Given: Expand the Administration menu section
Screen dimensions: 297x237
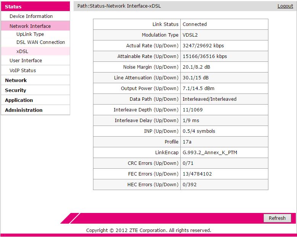Looking at the screenshot, I should pyautogui.click(x=24, y=110).
